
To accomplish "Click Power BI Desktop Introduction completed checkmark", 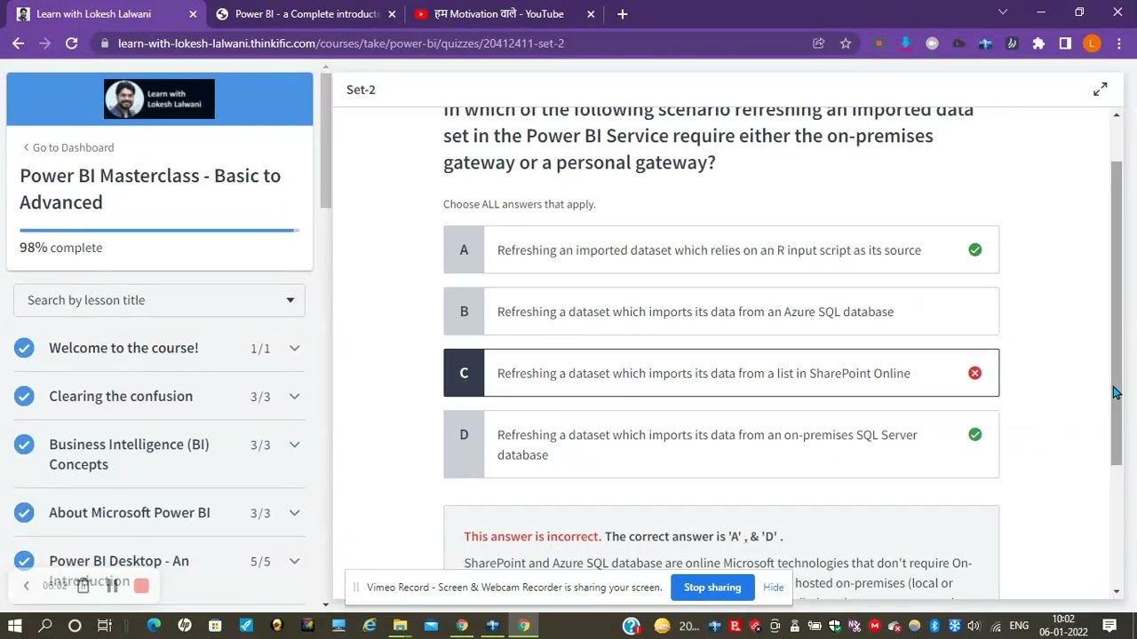I will [24, 561].
